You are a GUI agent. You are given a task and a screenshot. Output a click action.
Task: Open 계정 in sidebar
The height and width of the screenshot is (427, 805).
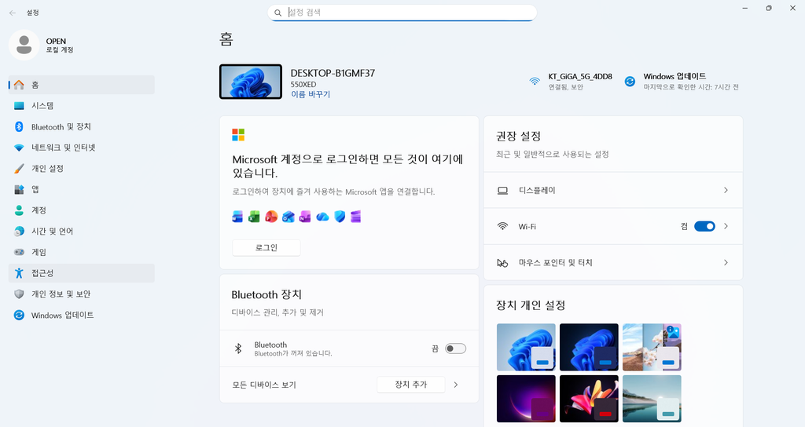82,210
